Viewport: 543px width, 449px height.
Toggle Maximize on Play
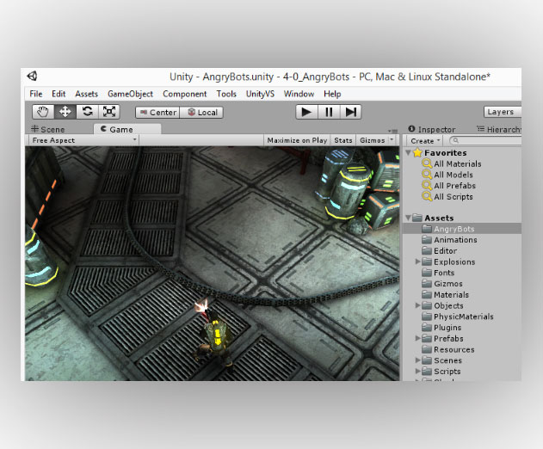click(297, 140)
